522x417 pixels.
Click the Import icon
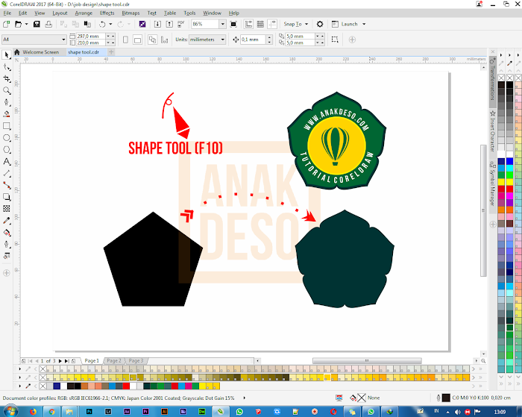click(x=158, y=24)
